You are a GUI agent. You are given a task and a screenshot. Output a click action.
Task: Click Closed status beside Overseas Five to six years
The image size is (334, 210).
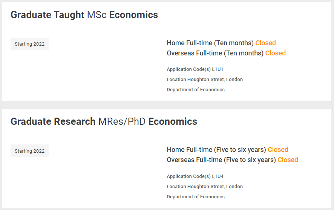(x=288, y=160)
